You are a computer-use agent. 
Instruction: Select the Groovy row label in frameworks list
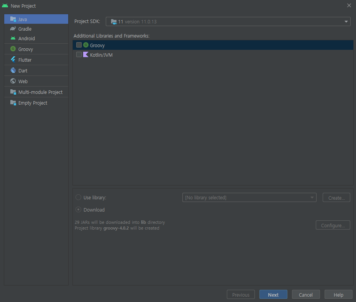(97, 45)
